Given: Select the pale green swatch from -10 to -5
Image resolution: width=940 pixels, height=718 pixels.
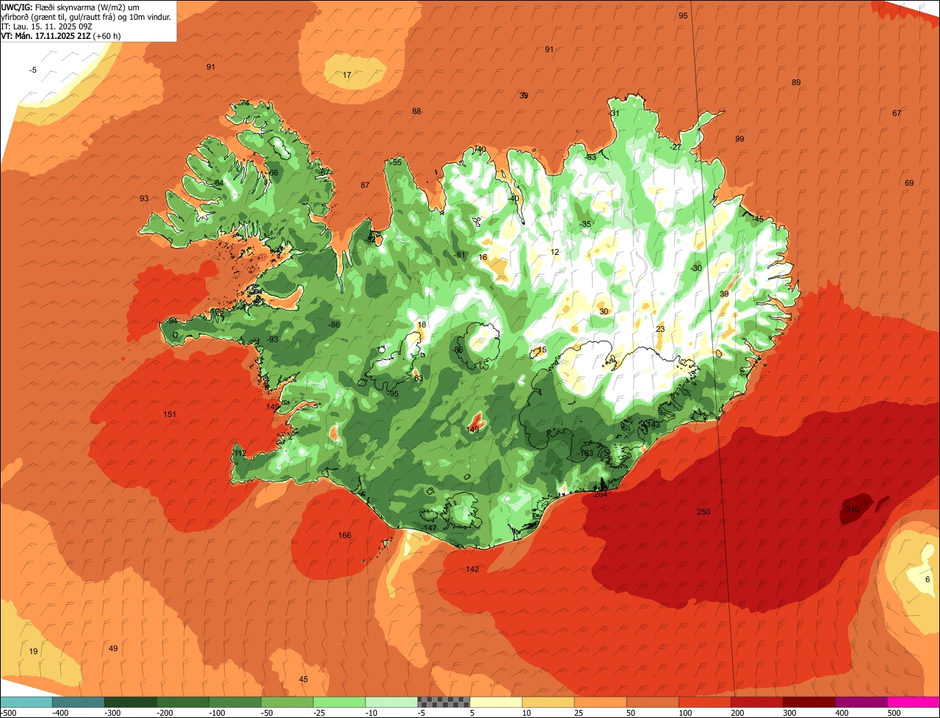Looking at the screenshot, I should (x=391, y=702).
